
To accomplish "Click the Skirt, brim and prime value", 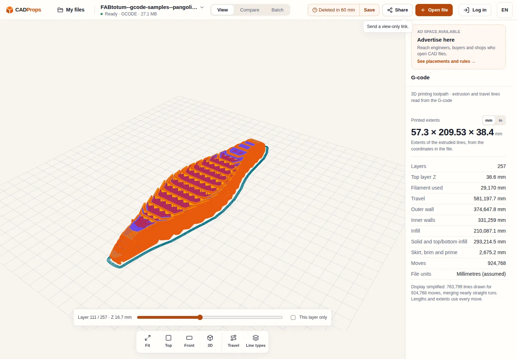I will (492, 252).
